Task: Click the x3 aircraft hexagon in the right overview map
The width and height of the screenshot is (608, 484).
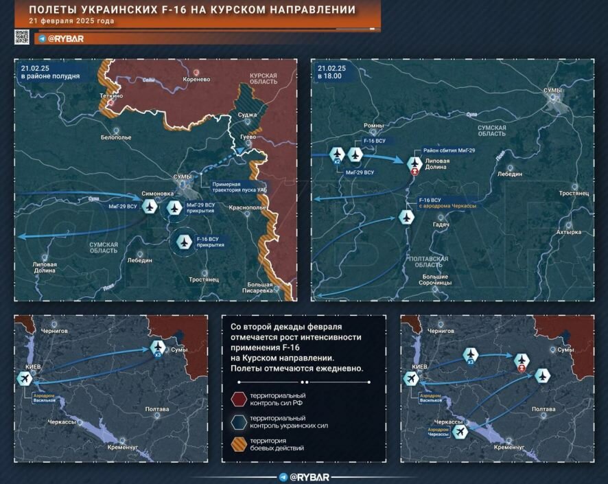Action: point(471,355)
